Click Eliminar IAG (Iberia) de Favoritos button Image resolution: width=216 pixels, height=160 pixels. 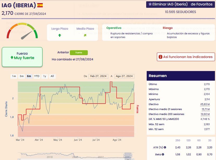(x=181, y=4)
